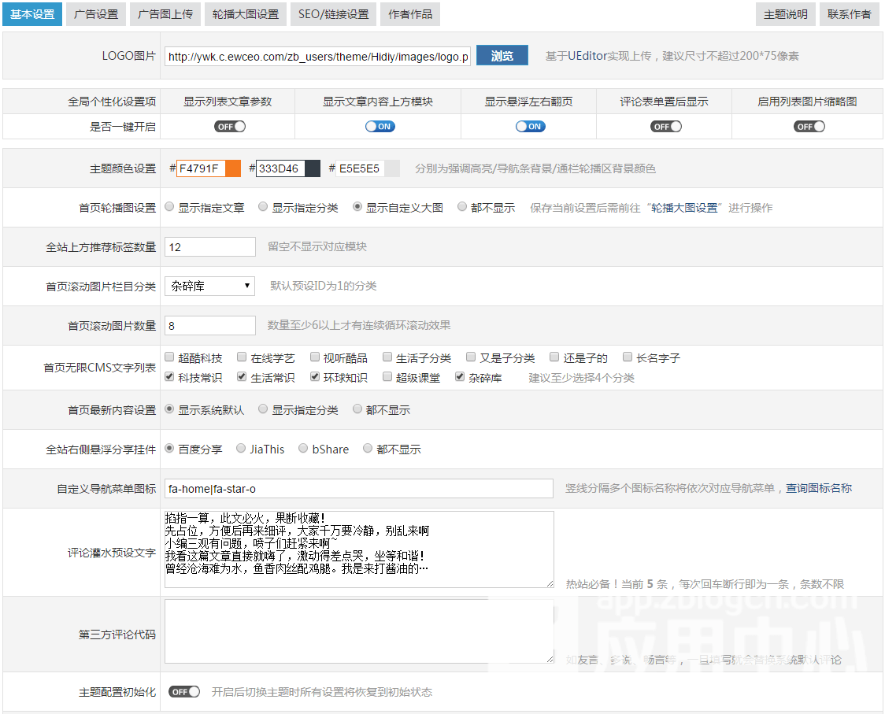The image size is (885, 714).
Task: Open the 查询图标名称 link
Action: coord(819,488)
